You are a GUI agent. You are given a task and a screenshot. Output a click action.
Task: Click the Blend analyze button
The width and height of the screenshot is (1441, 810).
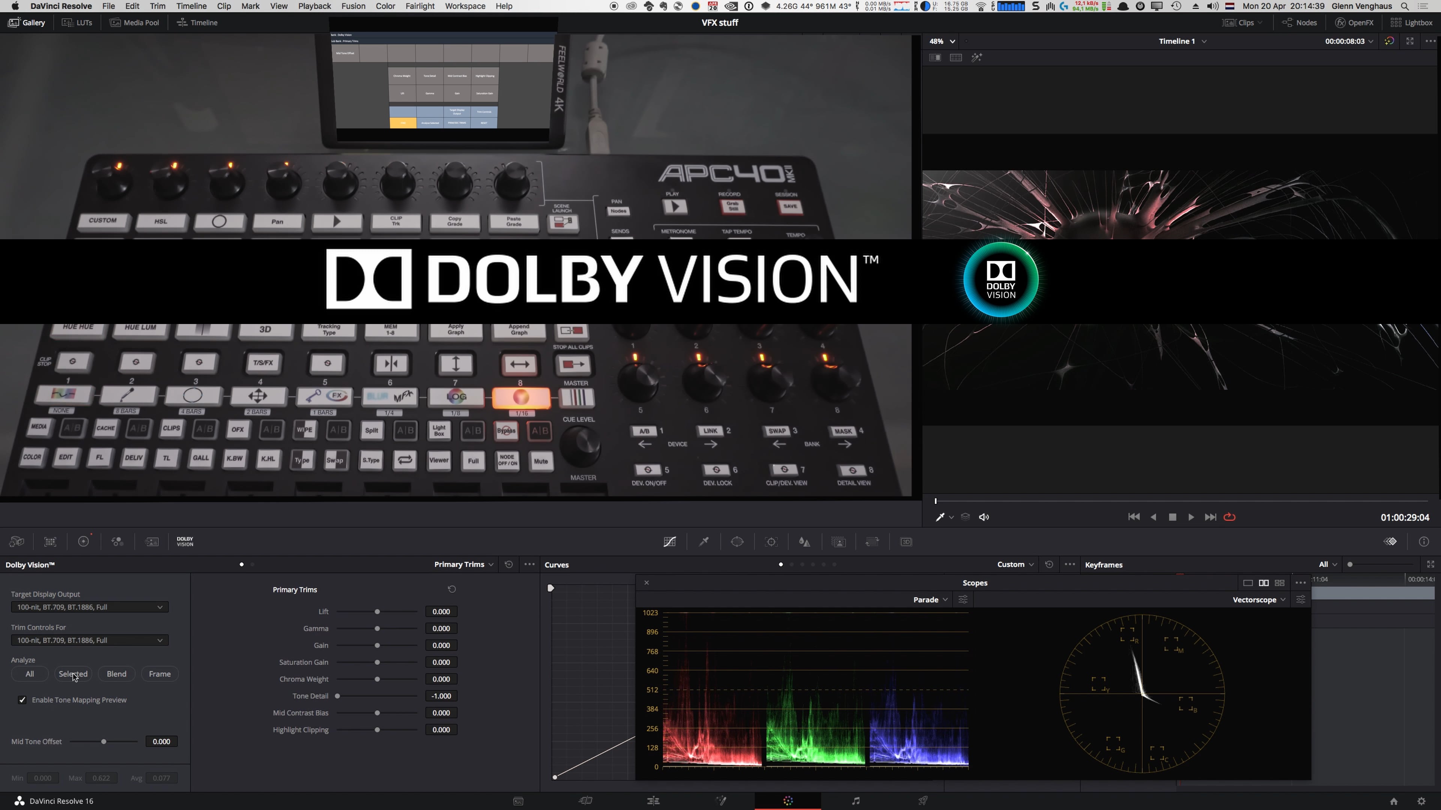116,673
